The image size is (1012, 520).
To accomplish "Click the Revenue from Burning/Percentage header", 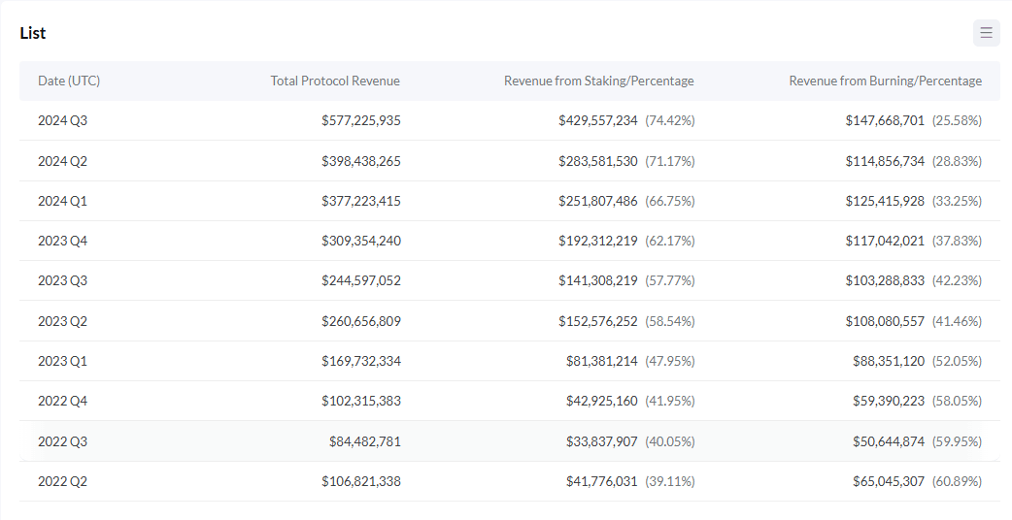I will coord(885,81).
